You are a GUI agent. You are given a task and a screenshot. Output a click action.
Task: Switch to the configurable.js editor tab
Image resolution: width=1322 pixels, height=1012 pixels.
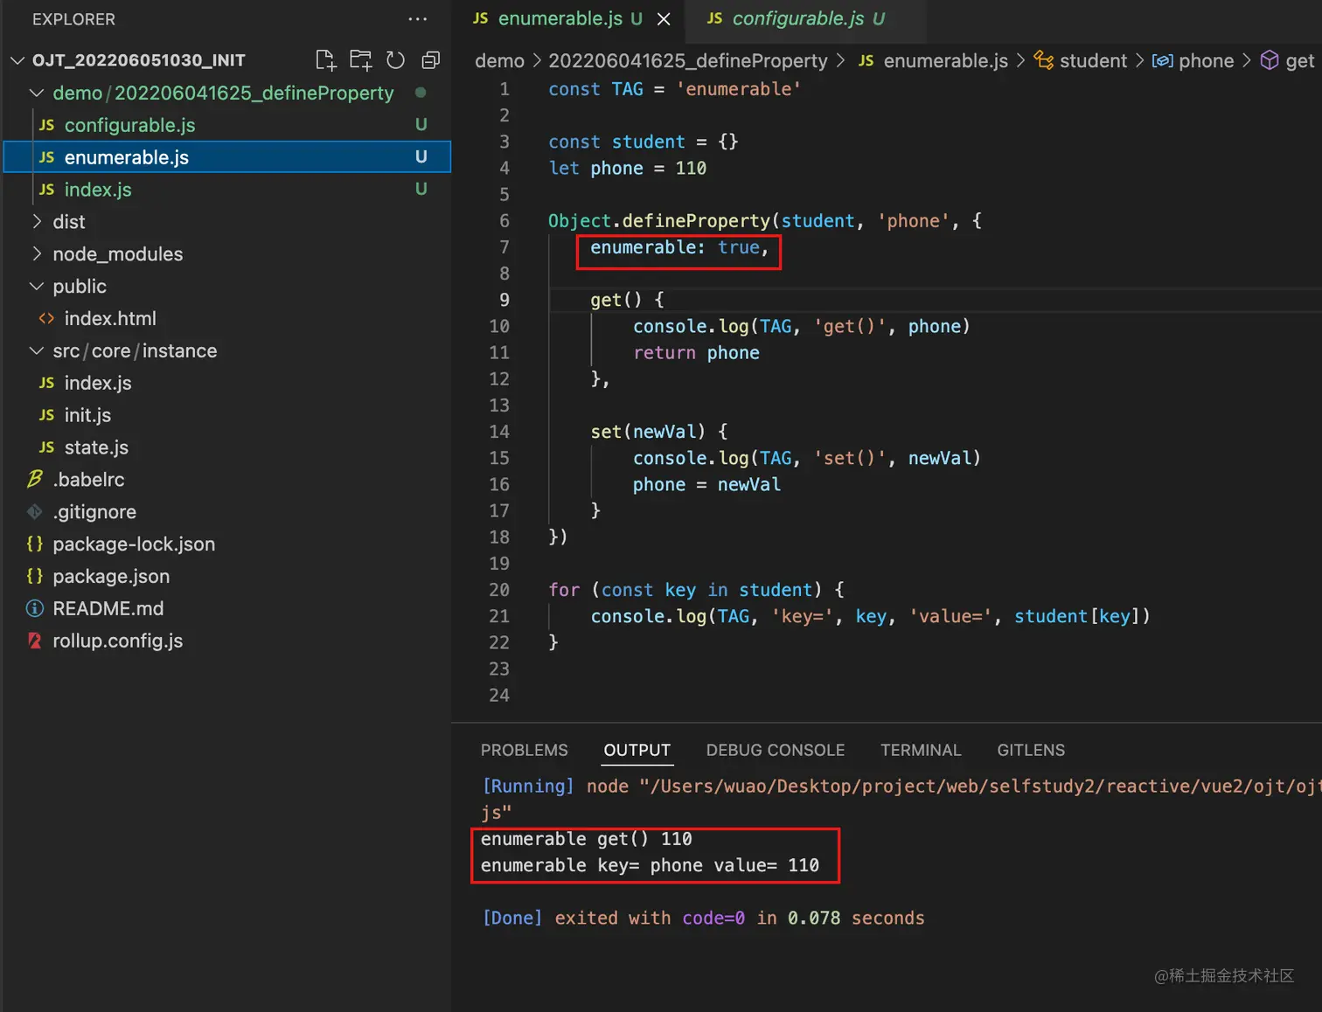806,19
